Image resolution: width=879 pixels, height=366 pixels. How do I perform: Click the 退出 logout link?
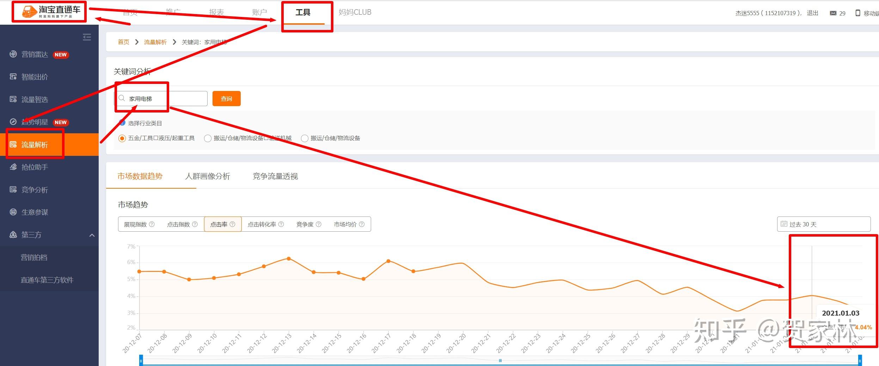pos(812,13)
